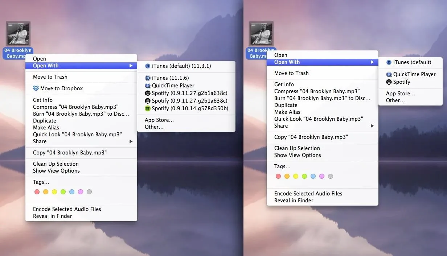Select album thumbnail beside the Dropbox-containing menu
This screenshot has width=447, height=256.
click(x=18, y=34)
